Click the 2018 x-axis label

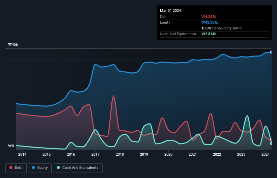pyautogui.click(x=120, y=154)
